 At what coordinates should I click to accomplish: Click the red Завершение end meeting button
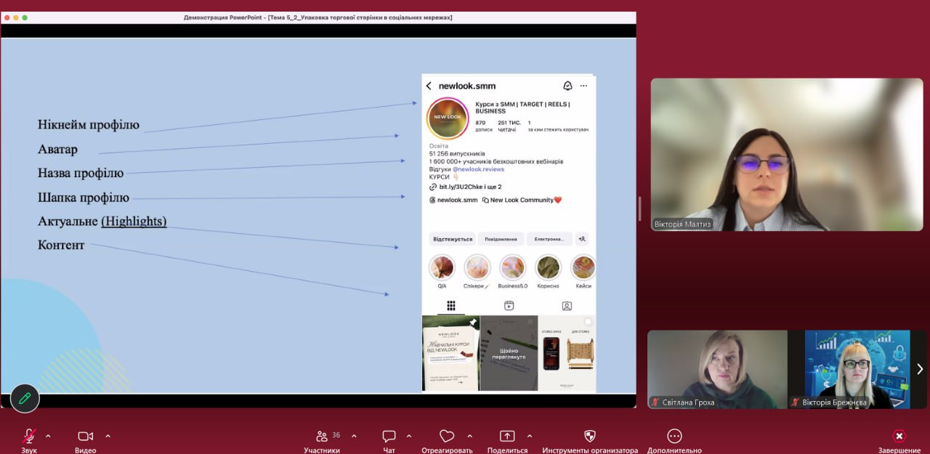pyautogui.click(x=899, y=437)
